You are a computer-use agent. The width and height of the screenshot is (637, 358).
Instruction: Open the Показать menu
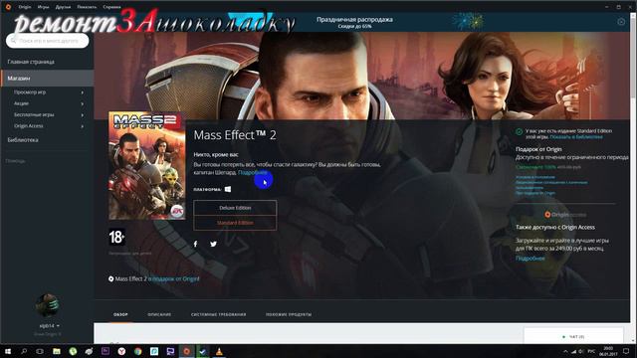click(x=87, y=7)
